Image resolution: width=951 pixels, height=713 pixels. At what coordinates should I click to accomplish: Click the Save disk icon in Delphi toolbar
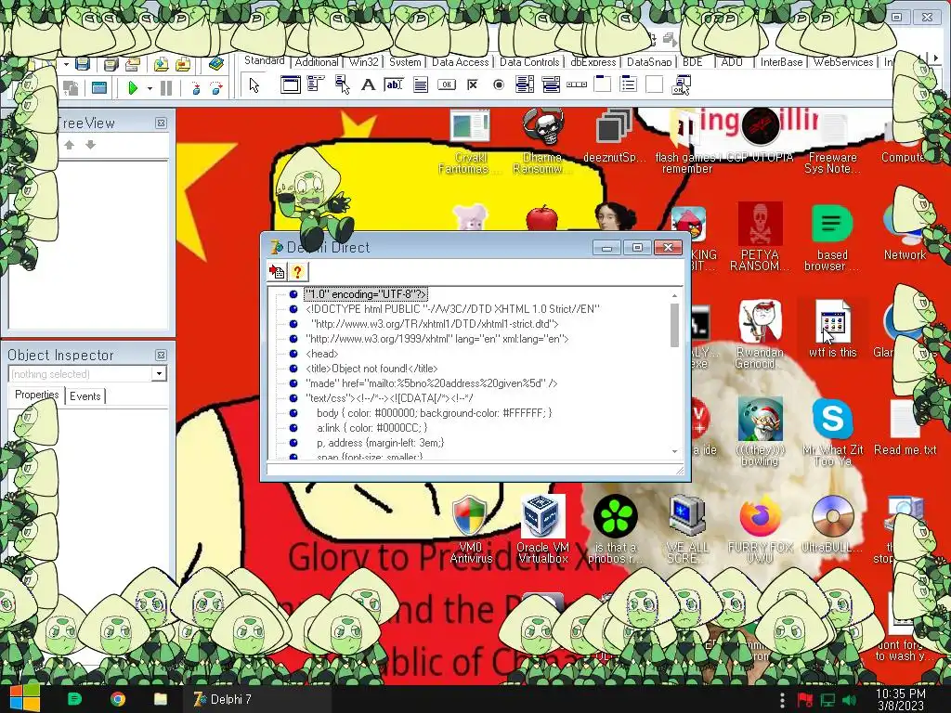tap(83, 64)
